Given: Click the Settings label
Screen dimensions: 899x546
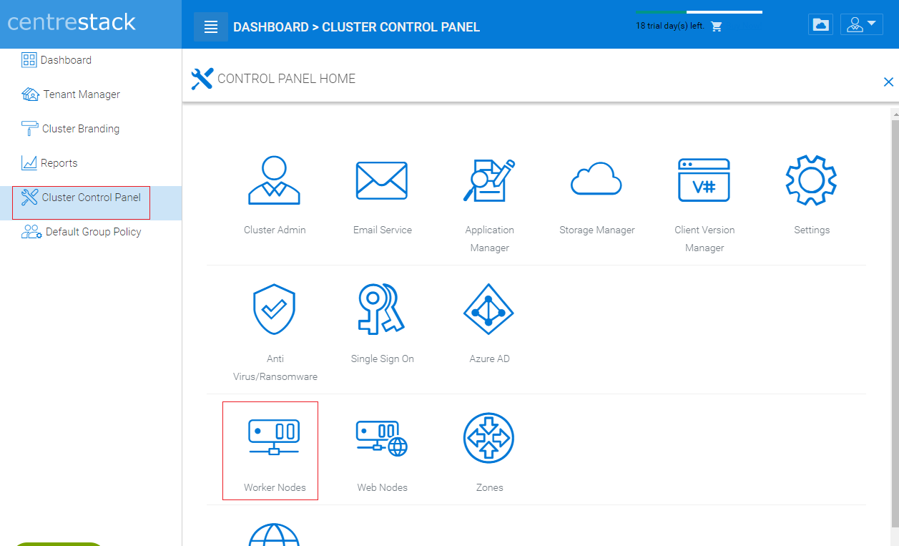Looking at the screenshot, I should click(x=812, y=230).
